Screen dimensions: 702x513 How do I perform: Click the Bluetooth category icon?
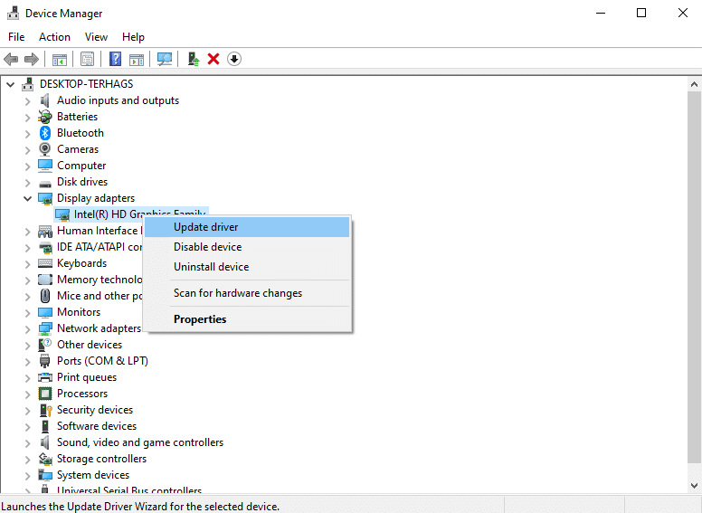coord(44,133)
